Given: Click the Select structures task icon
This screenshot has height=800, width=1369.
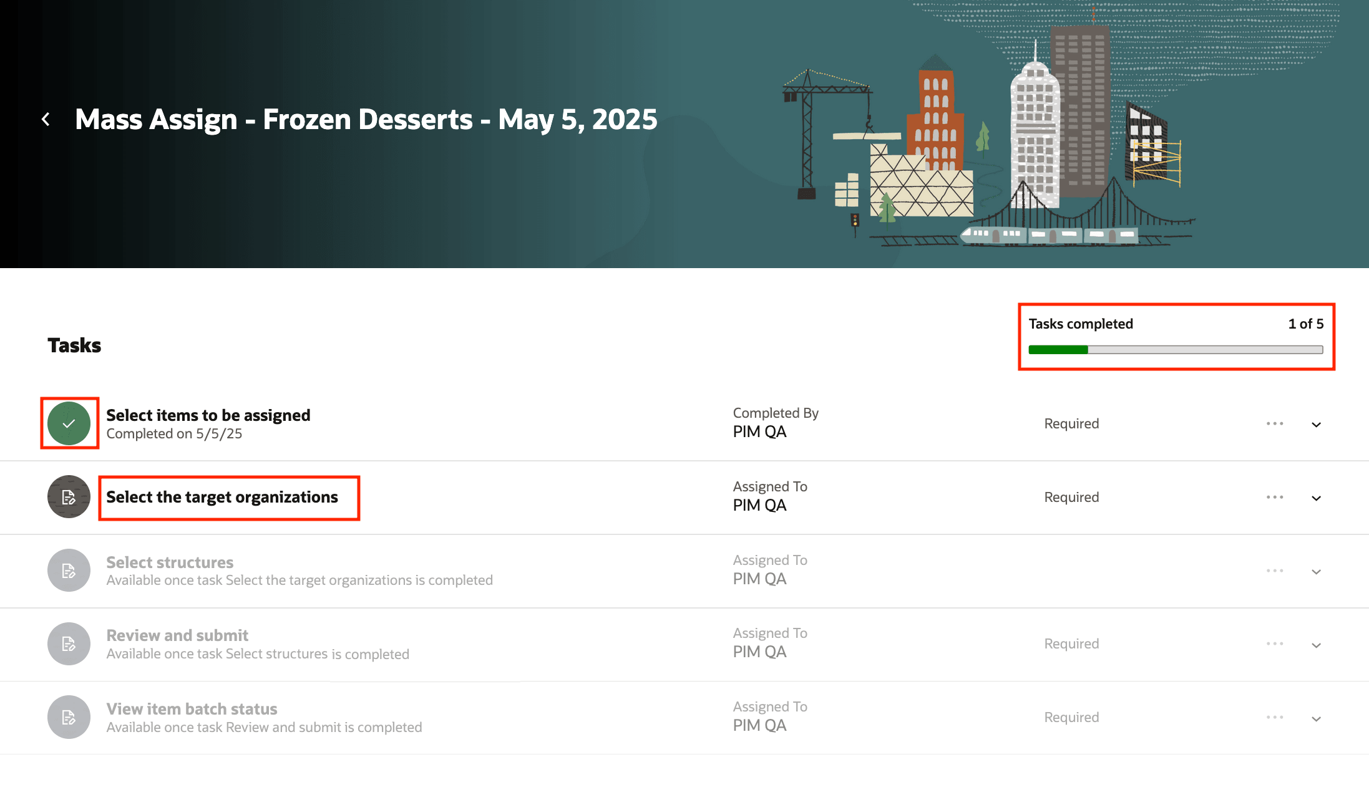Looking at the screenshot, I should coord(69,571).
